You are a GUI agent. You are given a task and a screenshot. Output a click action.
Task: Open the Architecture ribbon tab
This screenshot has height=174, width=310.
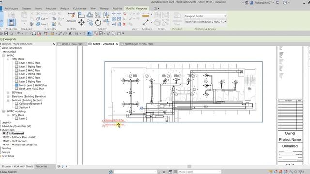12,9
